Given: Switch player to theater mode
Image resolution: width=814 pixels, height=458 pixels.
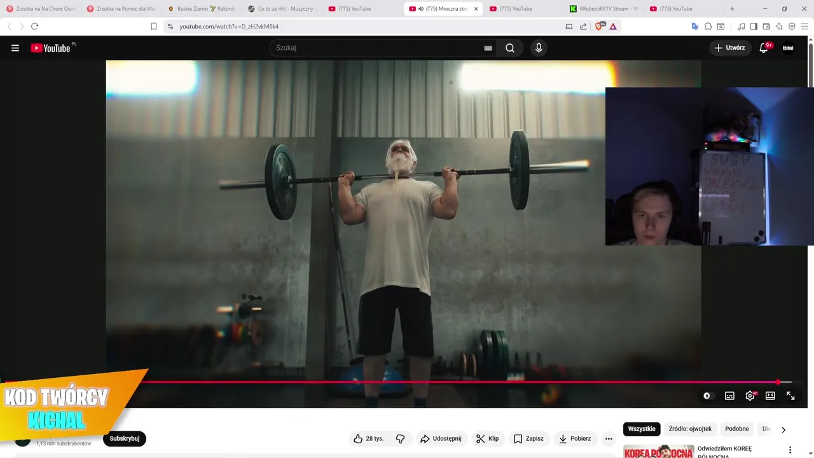Looking at the screenshot, I should coord(770,396).
